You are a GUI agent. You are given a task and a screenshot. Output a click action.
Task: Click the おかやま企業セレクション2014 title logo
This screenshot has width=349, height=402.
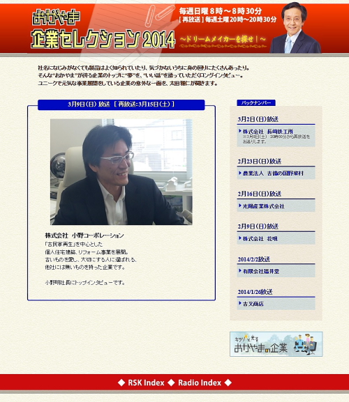(103, 29)
